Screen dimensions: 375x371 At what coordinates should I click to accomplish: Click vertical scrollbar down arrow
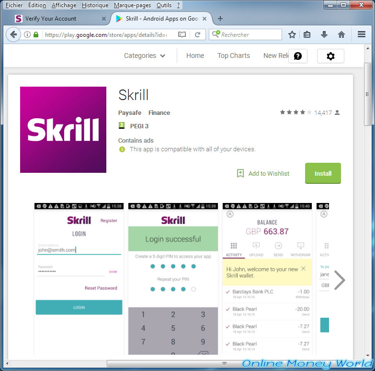(x=368, y=356)
